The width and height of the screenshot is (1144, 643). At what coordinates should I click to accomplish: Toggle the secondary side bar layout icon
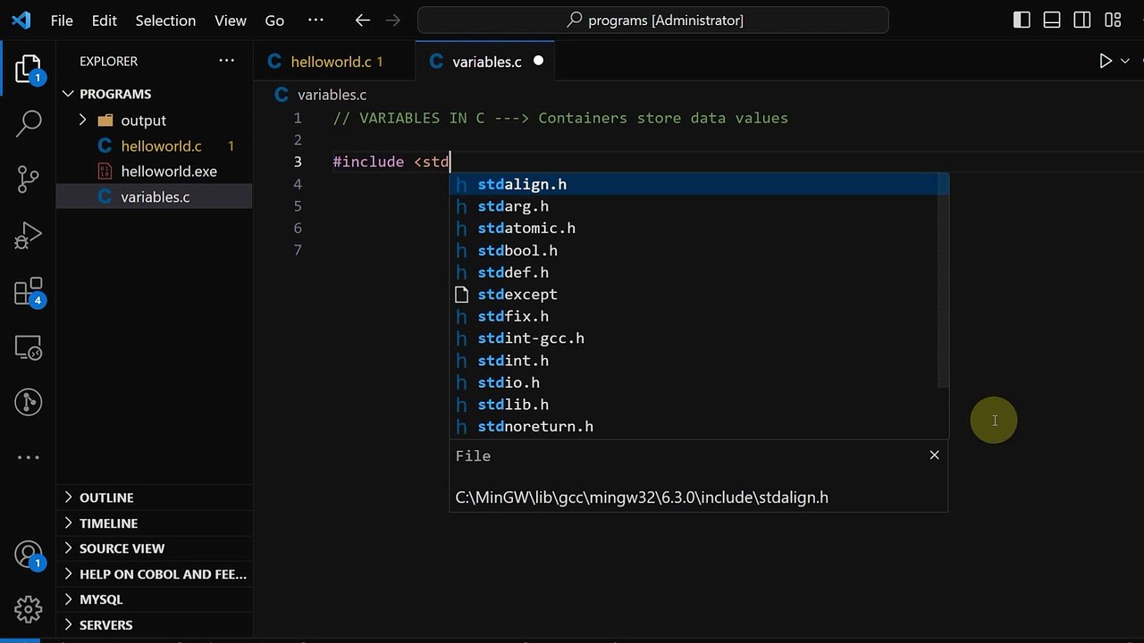point(1082,20)
